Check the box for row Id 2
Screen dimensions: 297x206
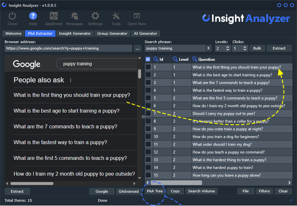[x=148, y=75]
